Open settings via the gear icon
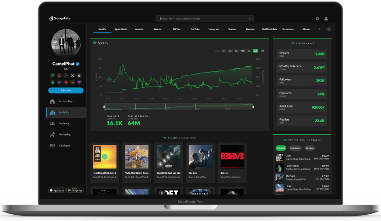The width and height of the screenshot is (381, 221). 317,19
